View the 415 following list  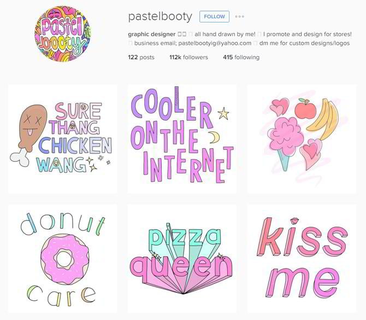[241, 57]
